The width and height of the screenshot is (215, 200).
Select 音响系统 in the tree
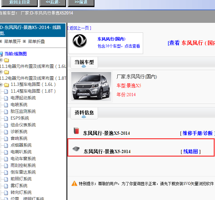click(x=19, y=139)
